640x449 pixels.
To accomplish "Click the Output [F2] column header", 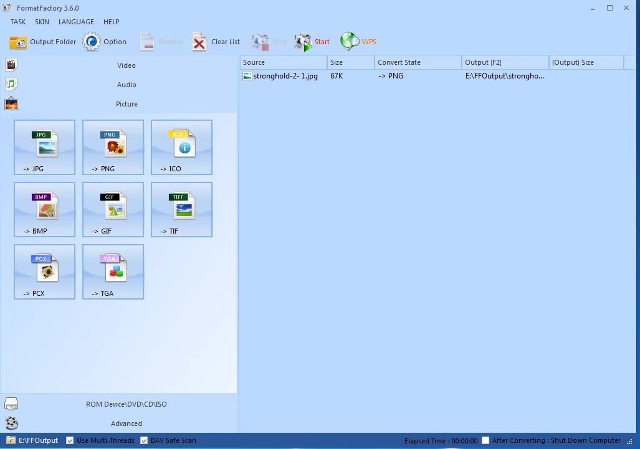I will point(505,62).
